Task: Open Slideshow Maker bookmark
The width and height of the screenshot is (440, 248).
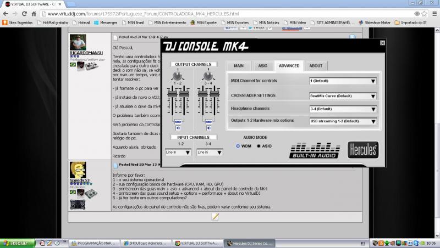Action: click(x=375, y=22)
